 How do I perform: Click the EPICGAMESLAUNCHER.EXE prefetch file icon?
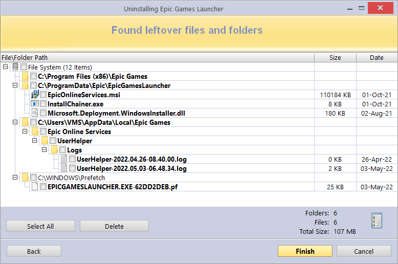pyautogui.click(x=35, y=187)
